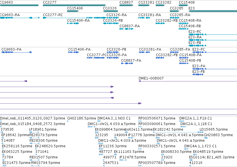
Task: Click the CG15406-RA transcript label
Action: 79,21
